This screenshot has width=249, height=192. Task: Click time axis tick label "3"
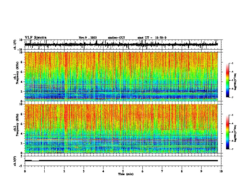[x=84, y=171]
